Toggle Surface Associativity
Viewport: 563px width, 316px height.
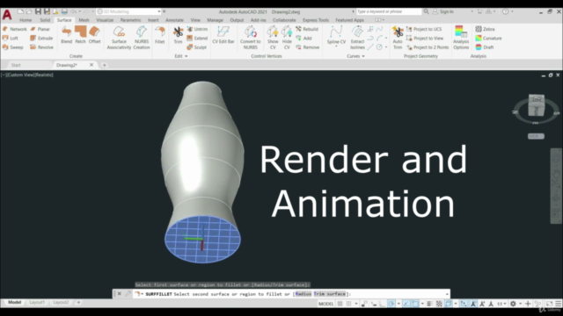pos(119,38)
